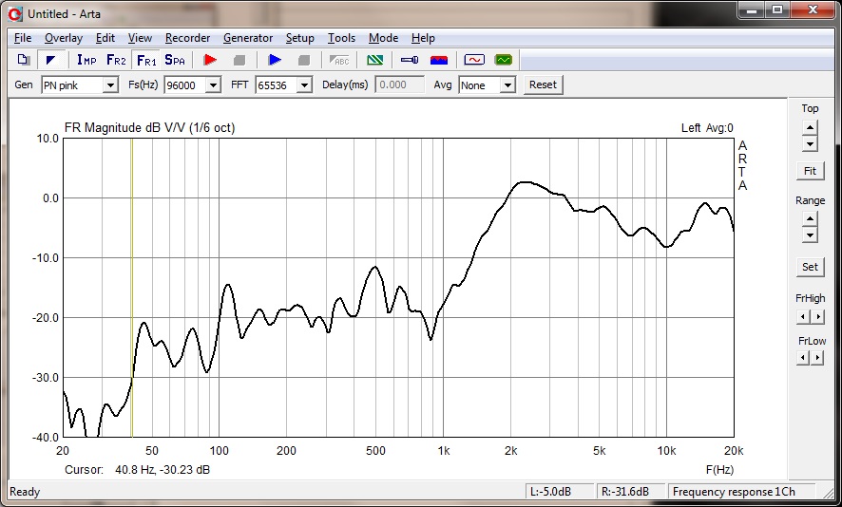The height and width of the screenshot is (507, 842).
Task: Click the green waveform icon
Action: point(504,60)
